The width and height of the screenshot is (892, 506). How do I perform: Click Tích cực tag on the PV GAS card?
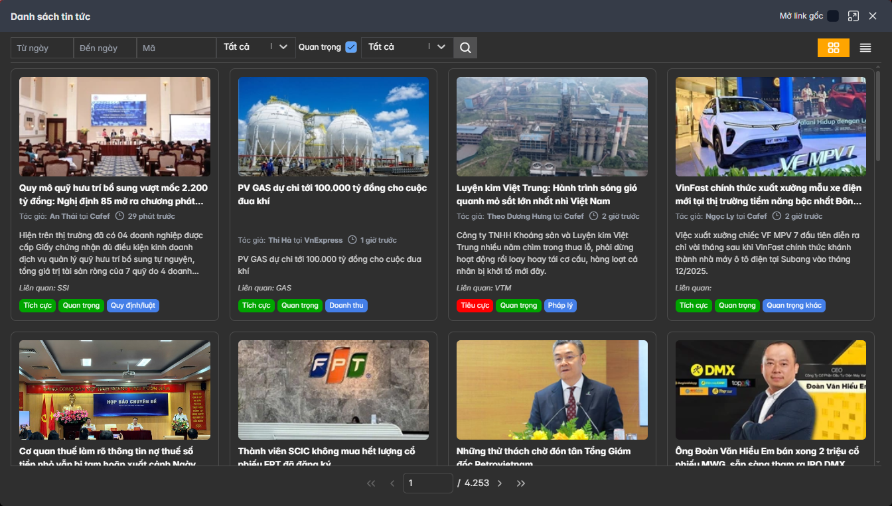(256, 306)
